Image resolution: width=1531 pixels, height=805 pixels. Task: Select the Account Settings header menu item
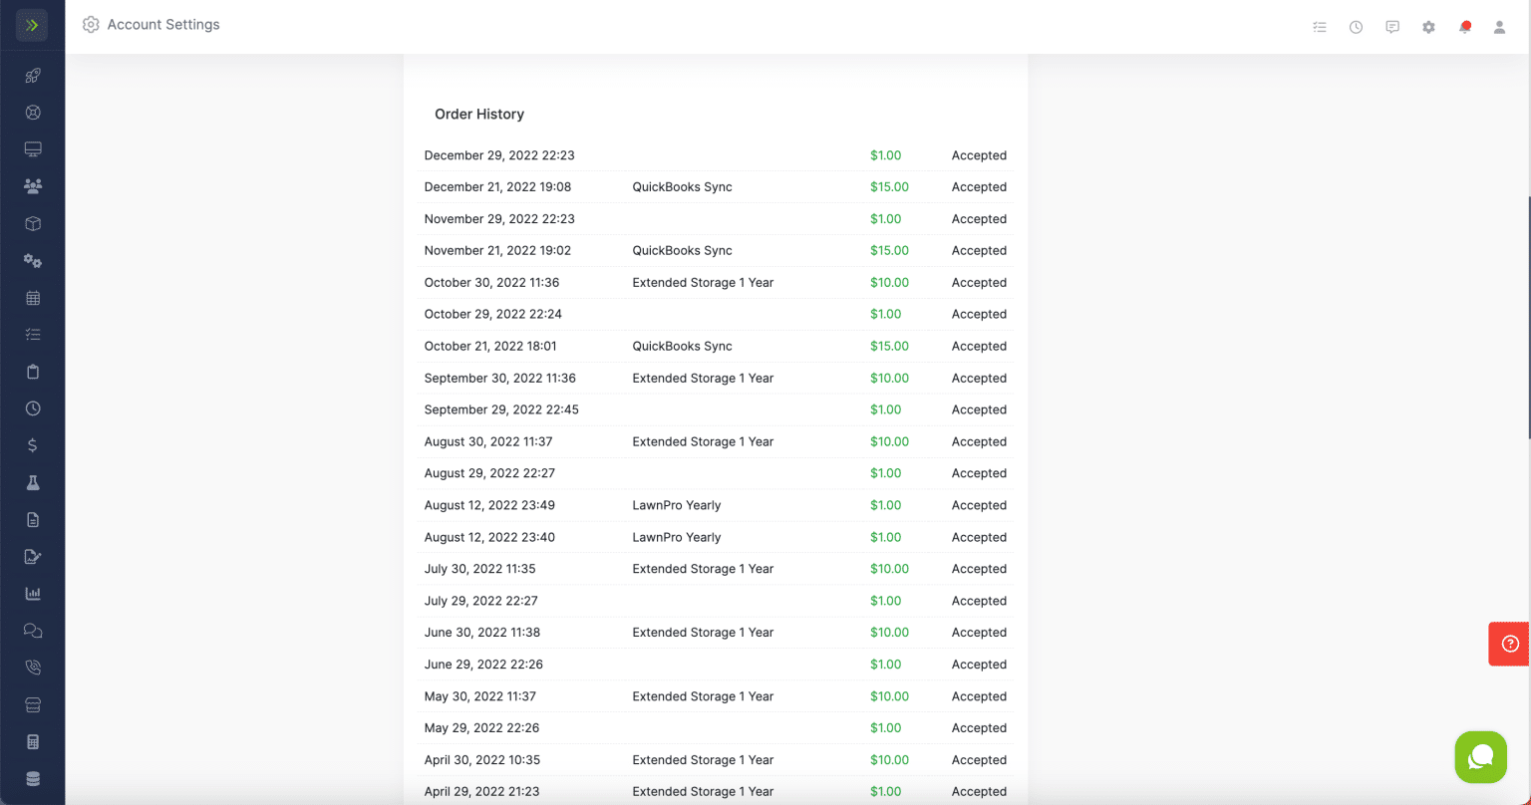(x=151, y=24)
